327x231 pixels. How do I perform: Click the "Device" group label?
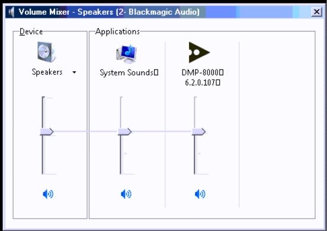tap(31, 31)
